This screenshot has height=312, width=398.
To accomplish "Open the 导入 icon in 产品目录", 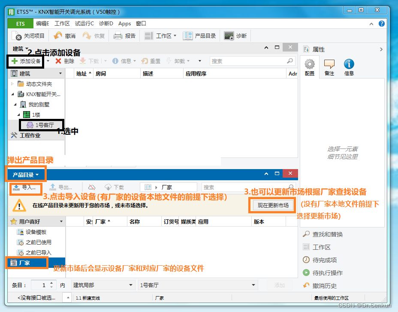I will tap(21, 187).
